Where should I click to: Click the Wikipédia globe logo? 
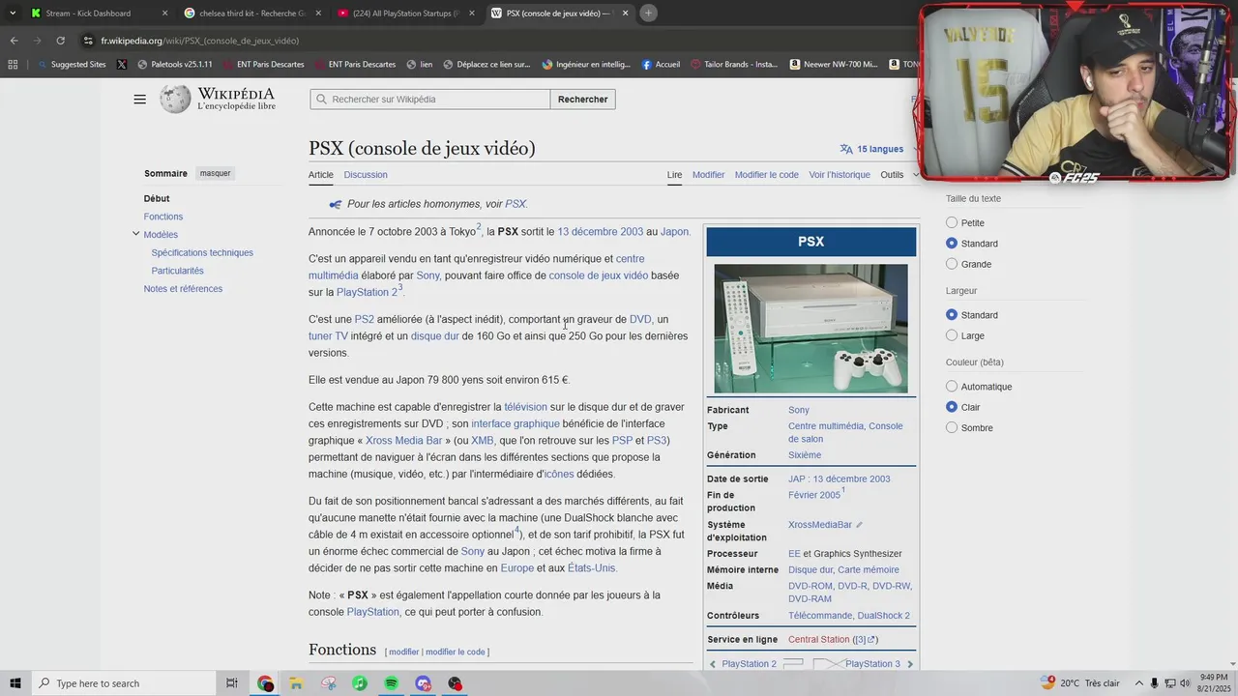point(175,100)
